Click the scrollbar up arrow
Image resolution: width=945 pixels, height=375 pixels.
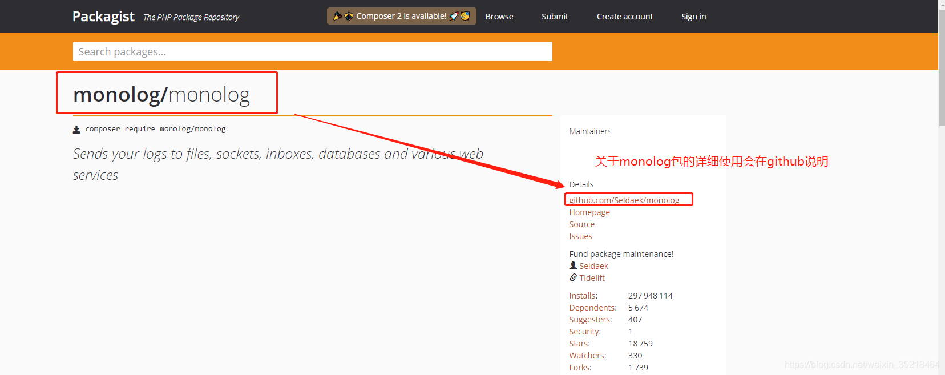[942, 3]
